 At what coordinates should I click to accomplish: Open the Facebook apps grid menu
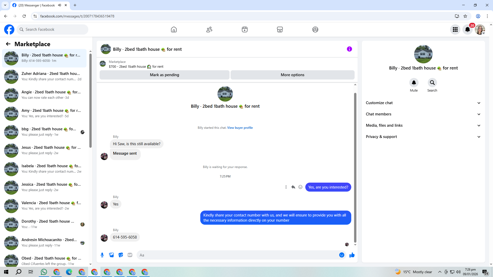[x=455, y=29]
